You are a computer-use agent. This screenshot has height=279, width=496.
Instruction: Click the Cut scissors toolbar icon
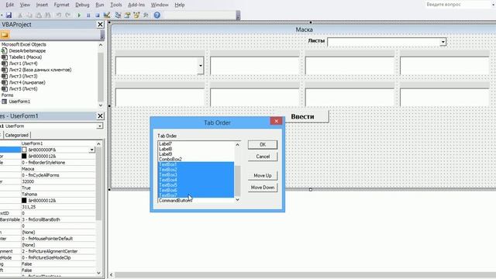[20, 15]
